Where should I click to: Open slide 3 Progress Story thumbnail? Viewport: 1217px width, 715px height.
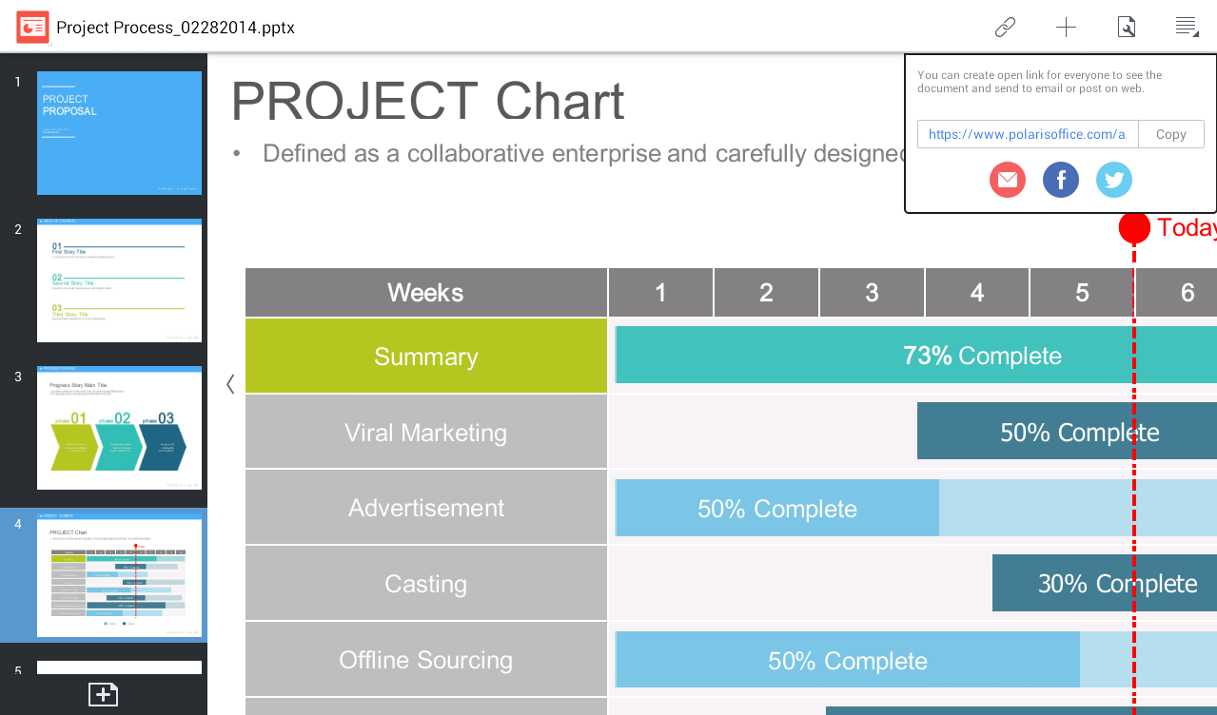pos(119,428)
